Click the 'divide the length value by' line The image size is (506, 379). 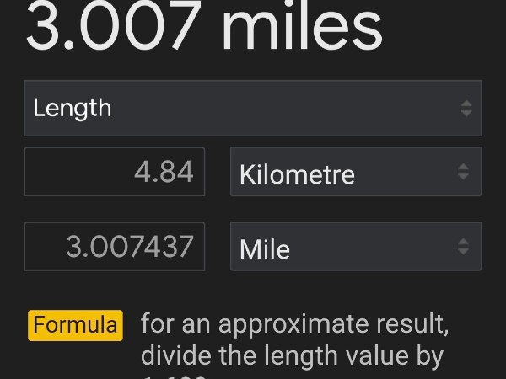pos(292,355)
